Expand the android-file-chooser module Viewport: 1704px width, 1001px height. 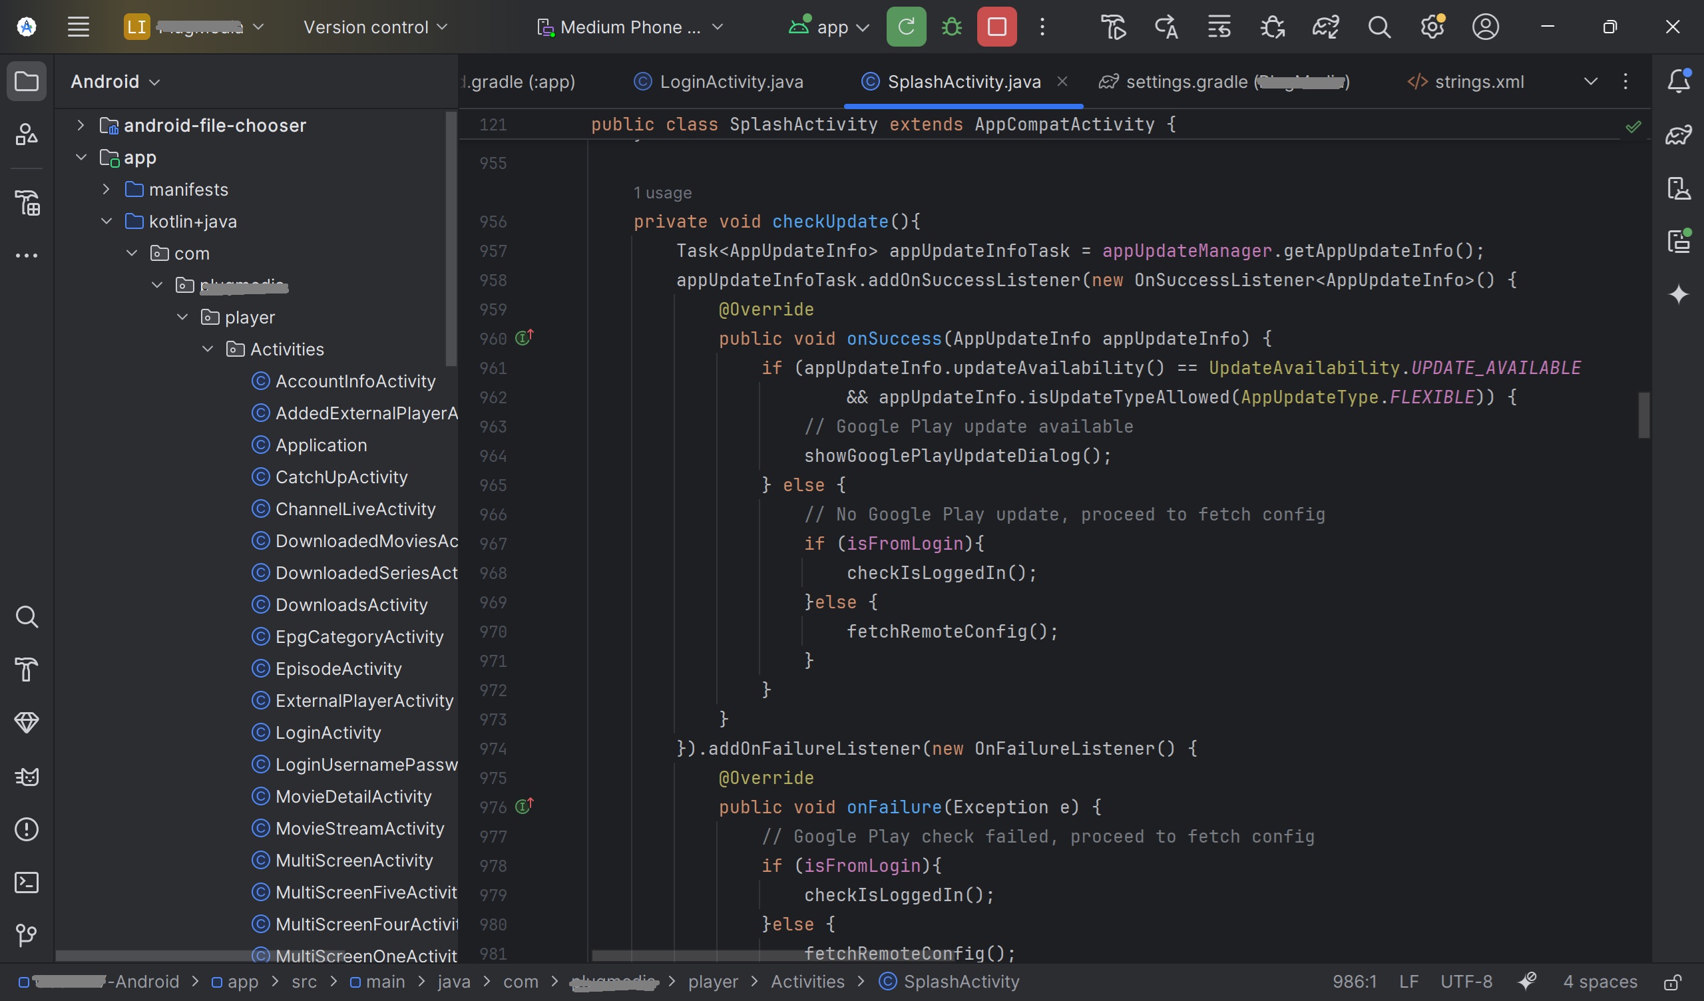(x=81, y=125)
